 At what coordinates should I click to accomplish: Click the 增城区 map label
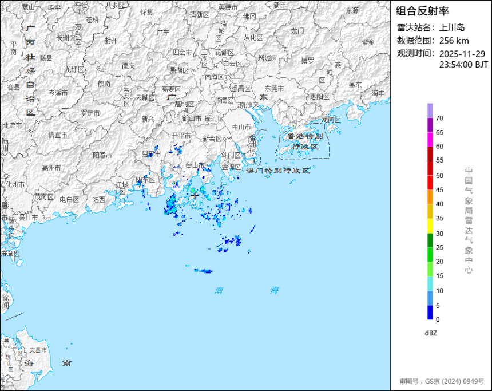pyautogui.click(x=268, y=58)
